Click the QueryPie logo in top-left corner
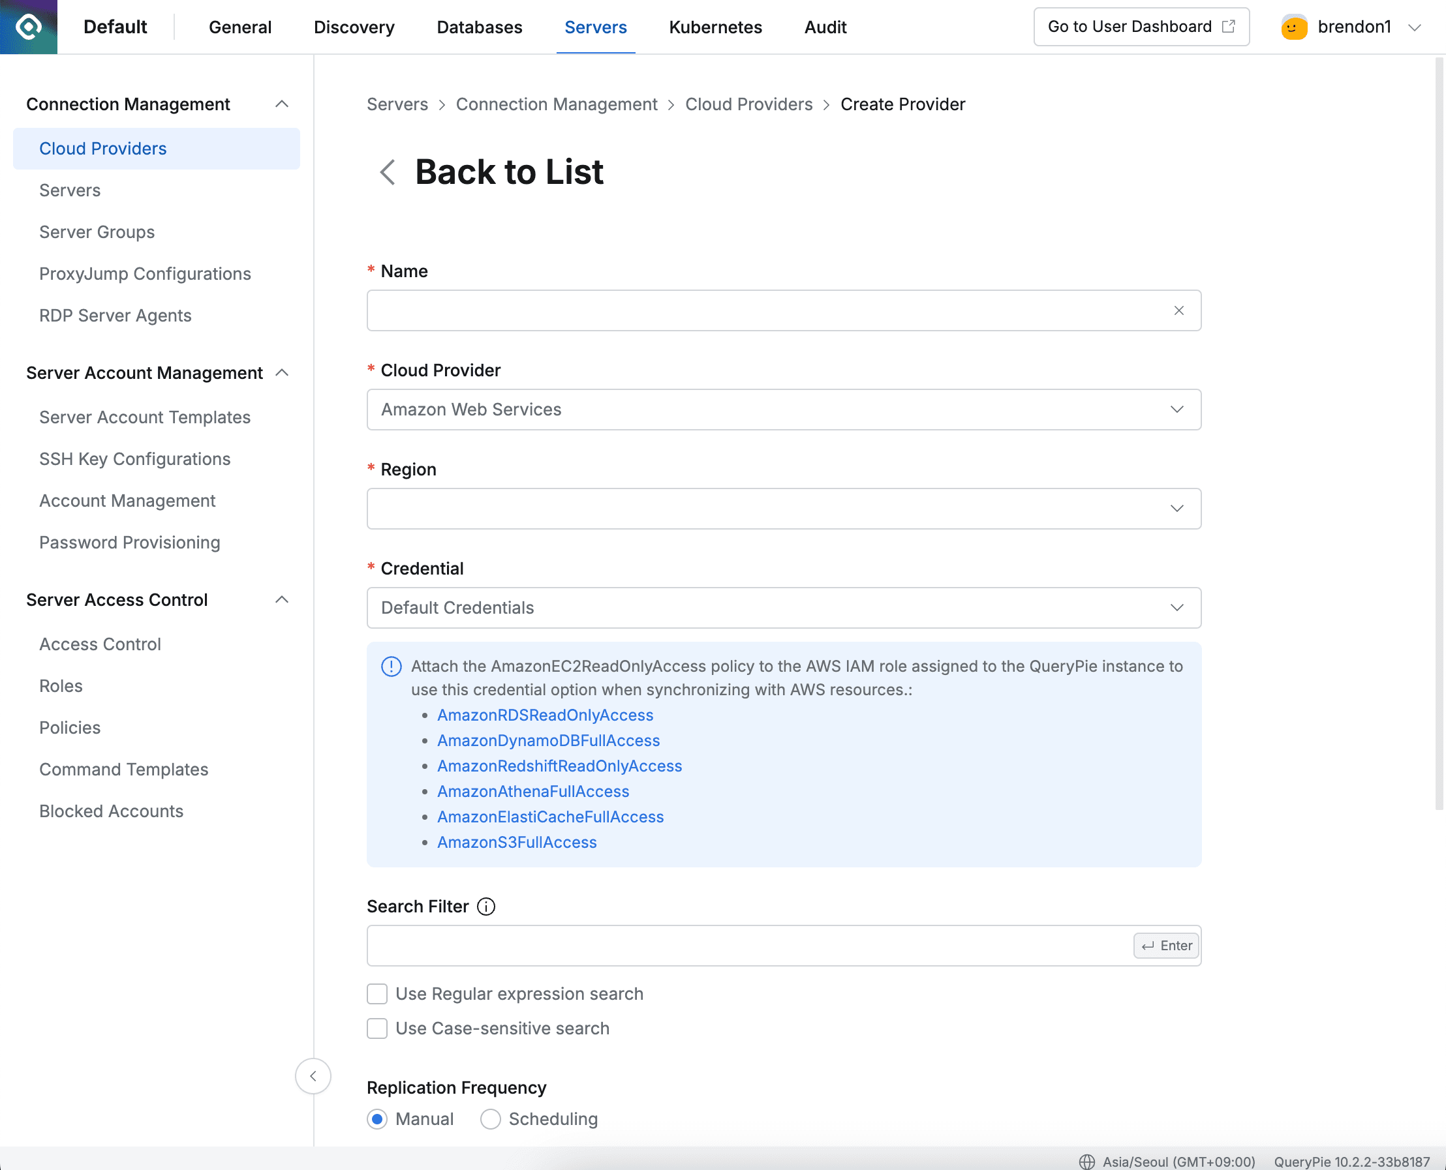Image resolution: width=1446 pixels, height=1170 pixels. pos(28,27)
